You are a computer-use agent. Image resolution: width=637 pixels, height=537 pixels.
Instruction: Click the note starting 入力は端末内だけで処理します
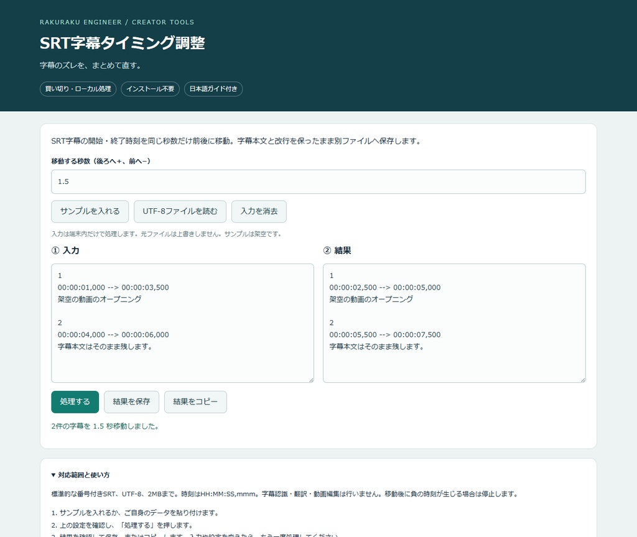click(166, 234)
